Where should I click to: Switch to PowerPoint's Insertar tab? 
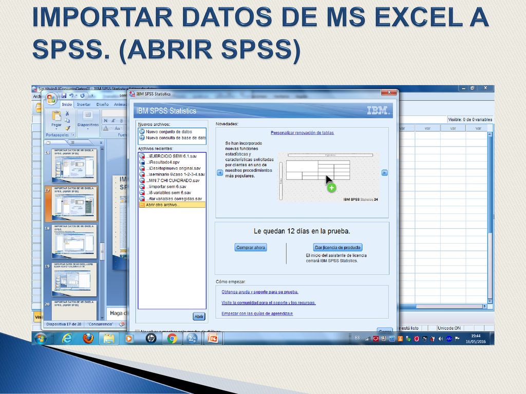[x=84, y=105]
